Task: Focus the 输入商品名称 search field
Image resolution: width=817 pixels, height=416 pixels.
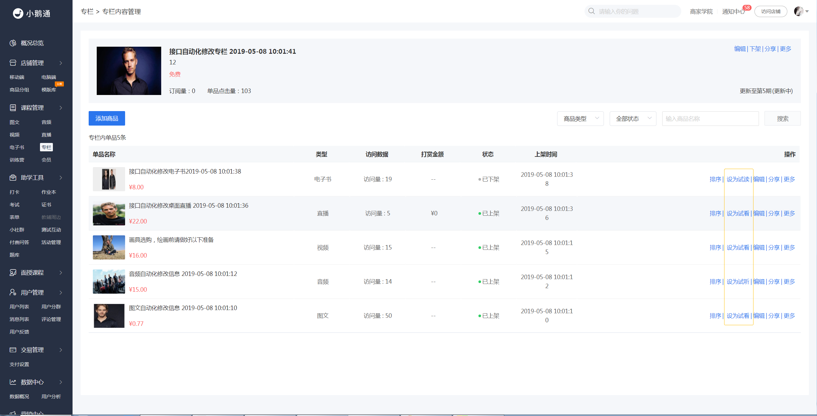Action: (710, 118)
